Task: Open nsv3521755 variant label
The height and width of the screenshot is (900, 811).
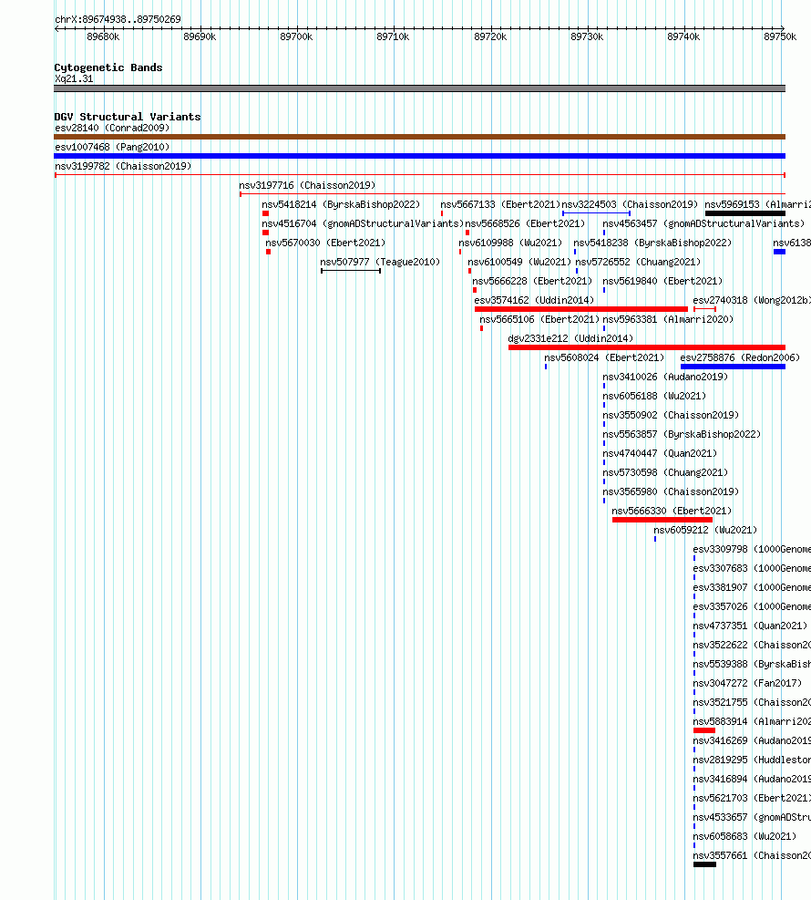Action: click(752, 702)
